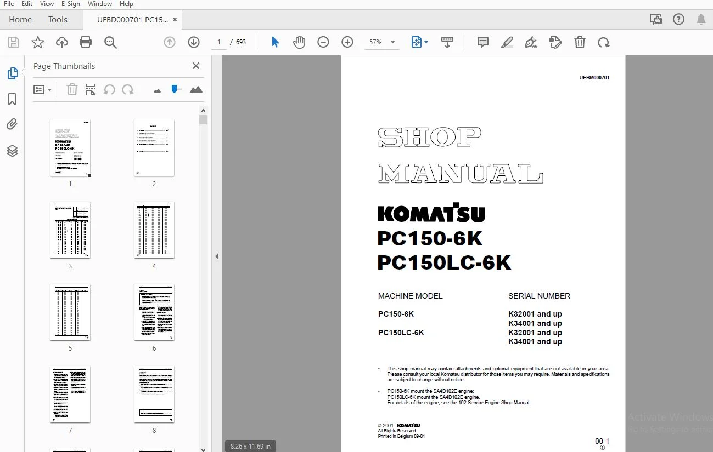Activate the Hand pan tool
Image resolution: width=713 pixels, height=452 pixels.
point(299,42)
